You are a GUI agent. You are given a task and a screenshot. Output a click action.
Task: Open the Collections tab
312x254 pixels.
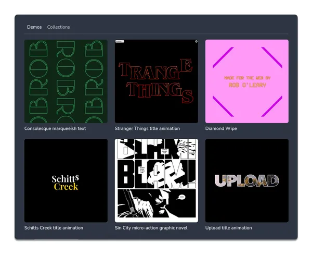pos(58,27)
